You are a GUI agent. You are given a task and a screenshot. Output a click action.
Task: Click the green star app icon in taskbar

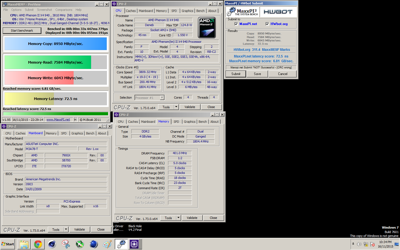[80, 244]
